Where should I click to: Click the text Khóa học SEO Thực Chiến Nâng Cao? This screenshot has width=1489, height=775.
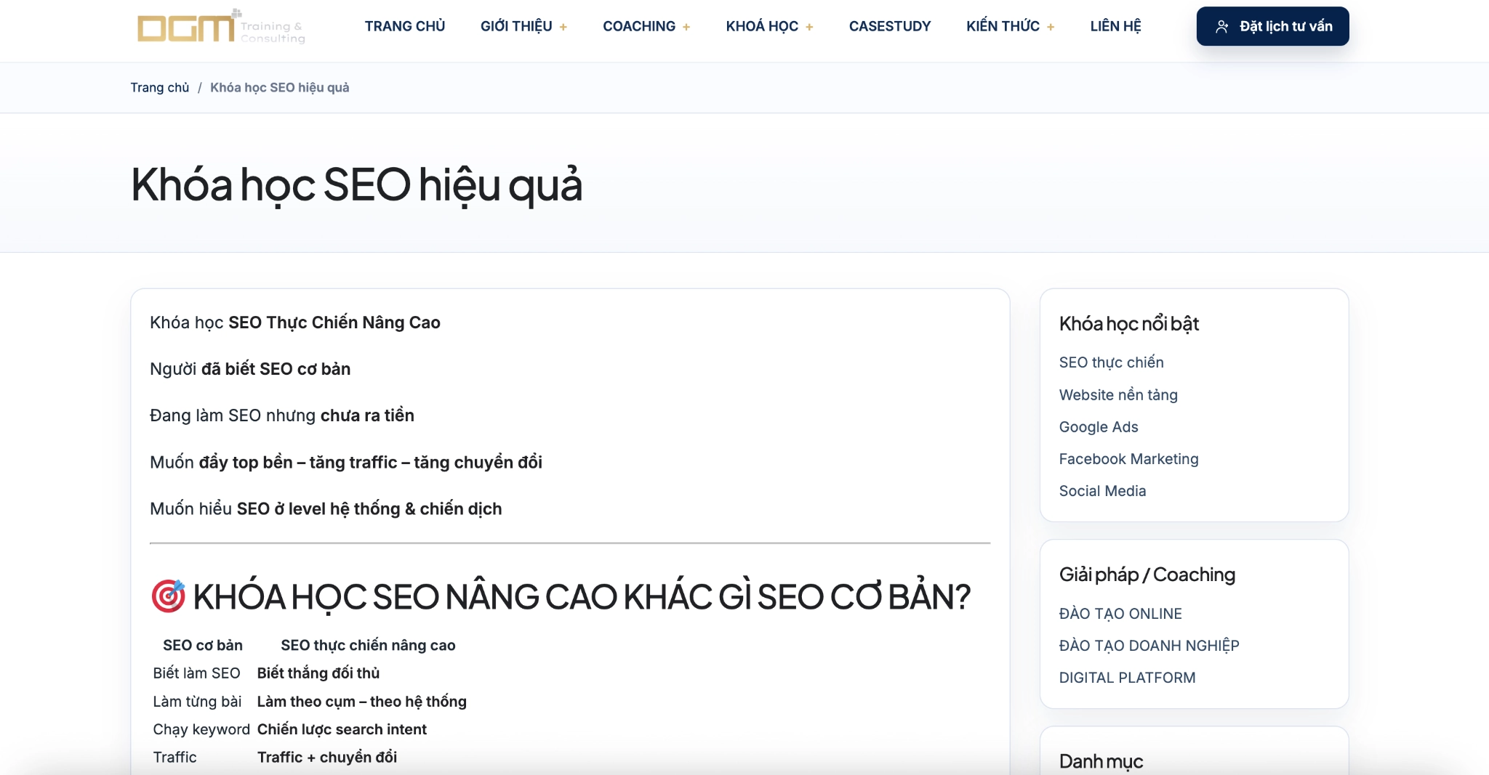click(295, 322)
